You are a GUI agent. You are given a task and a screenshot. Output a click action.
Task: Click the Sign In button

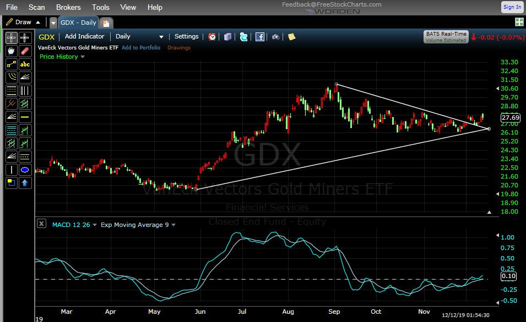pyautogui.click(x=512, y=7)
